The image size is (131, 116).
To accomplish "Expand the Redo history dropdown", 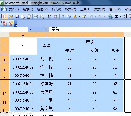I will [x=104, y=17].
